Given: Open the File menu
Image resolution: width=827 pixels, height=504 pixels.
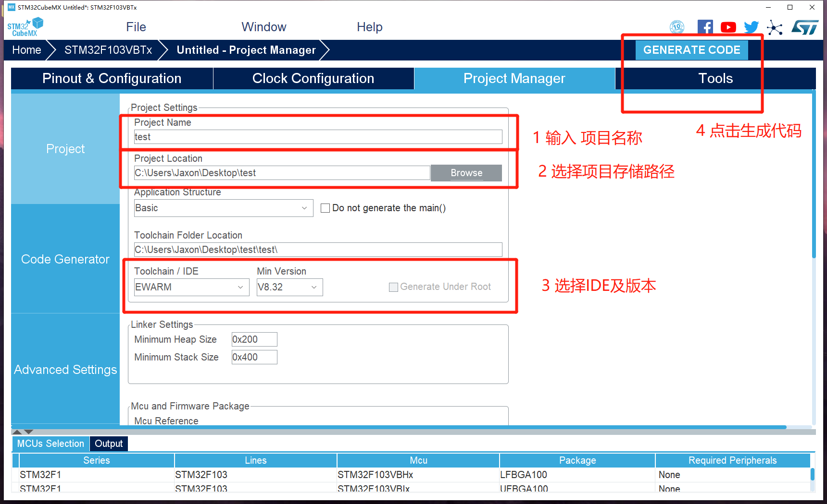Looking at the screenshot, I should (136, 27).
